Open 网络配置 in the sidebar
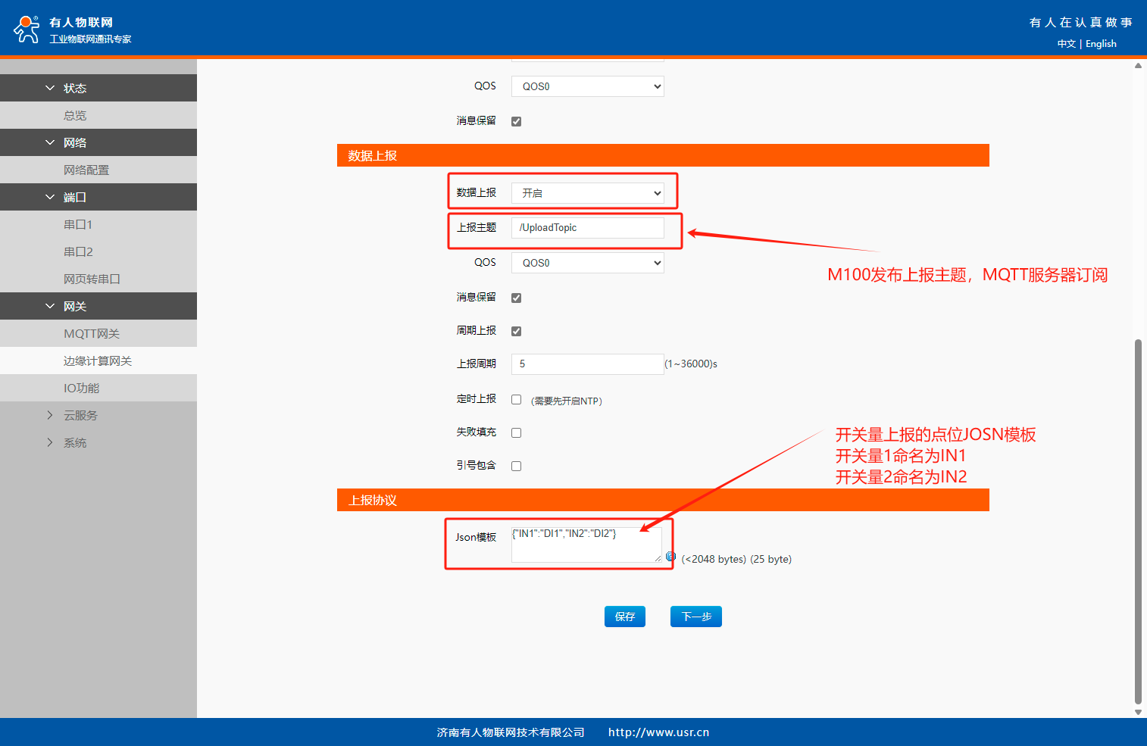 [86, 170]
